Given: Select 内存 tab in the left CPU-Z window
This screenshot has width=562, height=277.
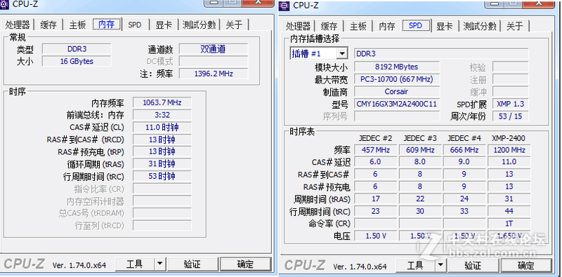Looking at the screenshot, I should 107,24.
